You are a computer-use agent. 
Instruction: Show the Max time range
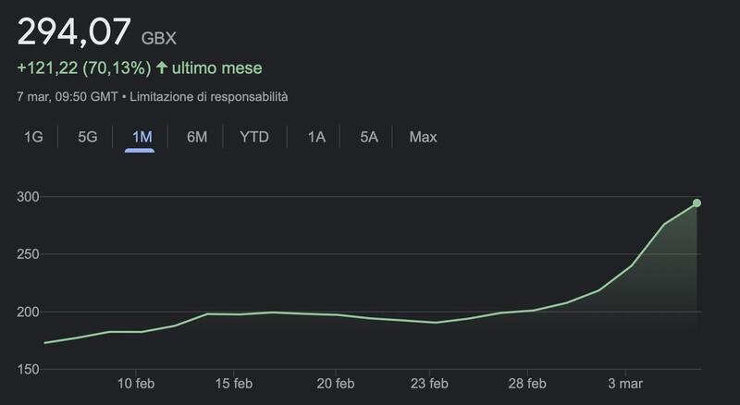click(x=423, y=137)
